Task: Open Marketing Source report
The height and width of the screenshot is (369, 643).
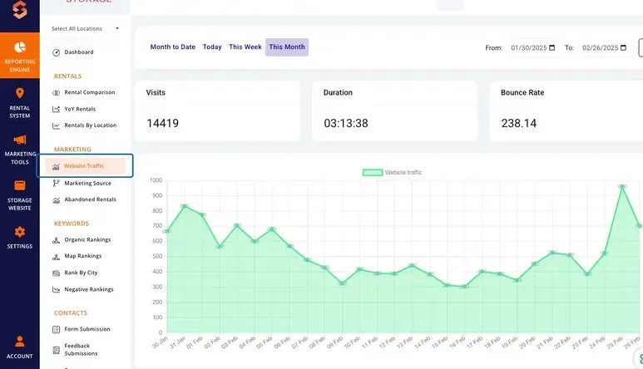Action: coord(87,183)
